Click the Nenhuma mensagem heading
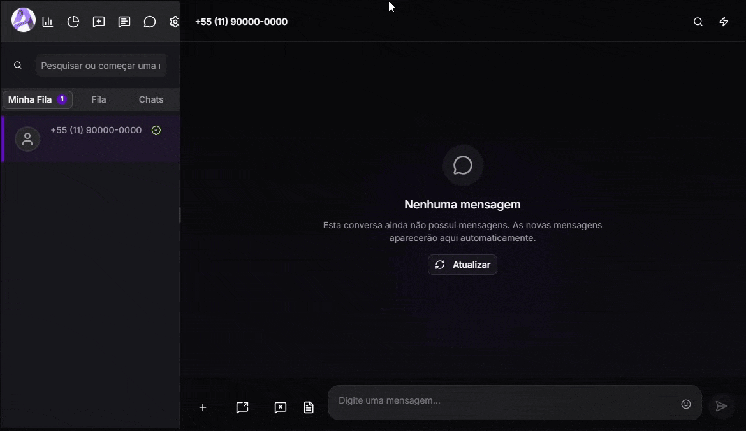746x431 pixels. pos(462,205)
